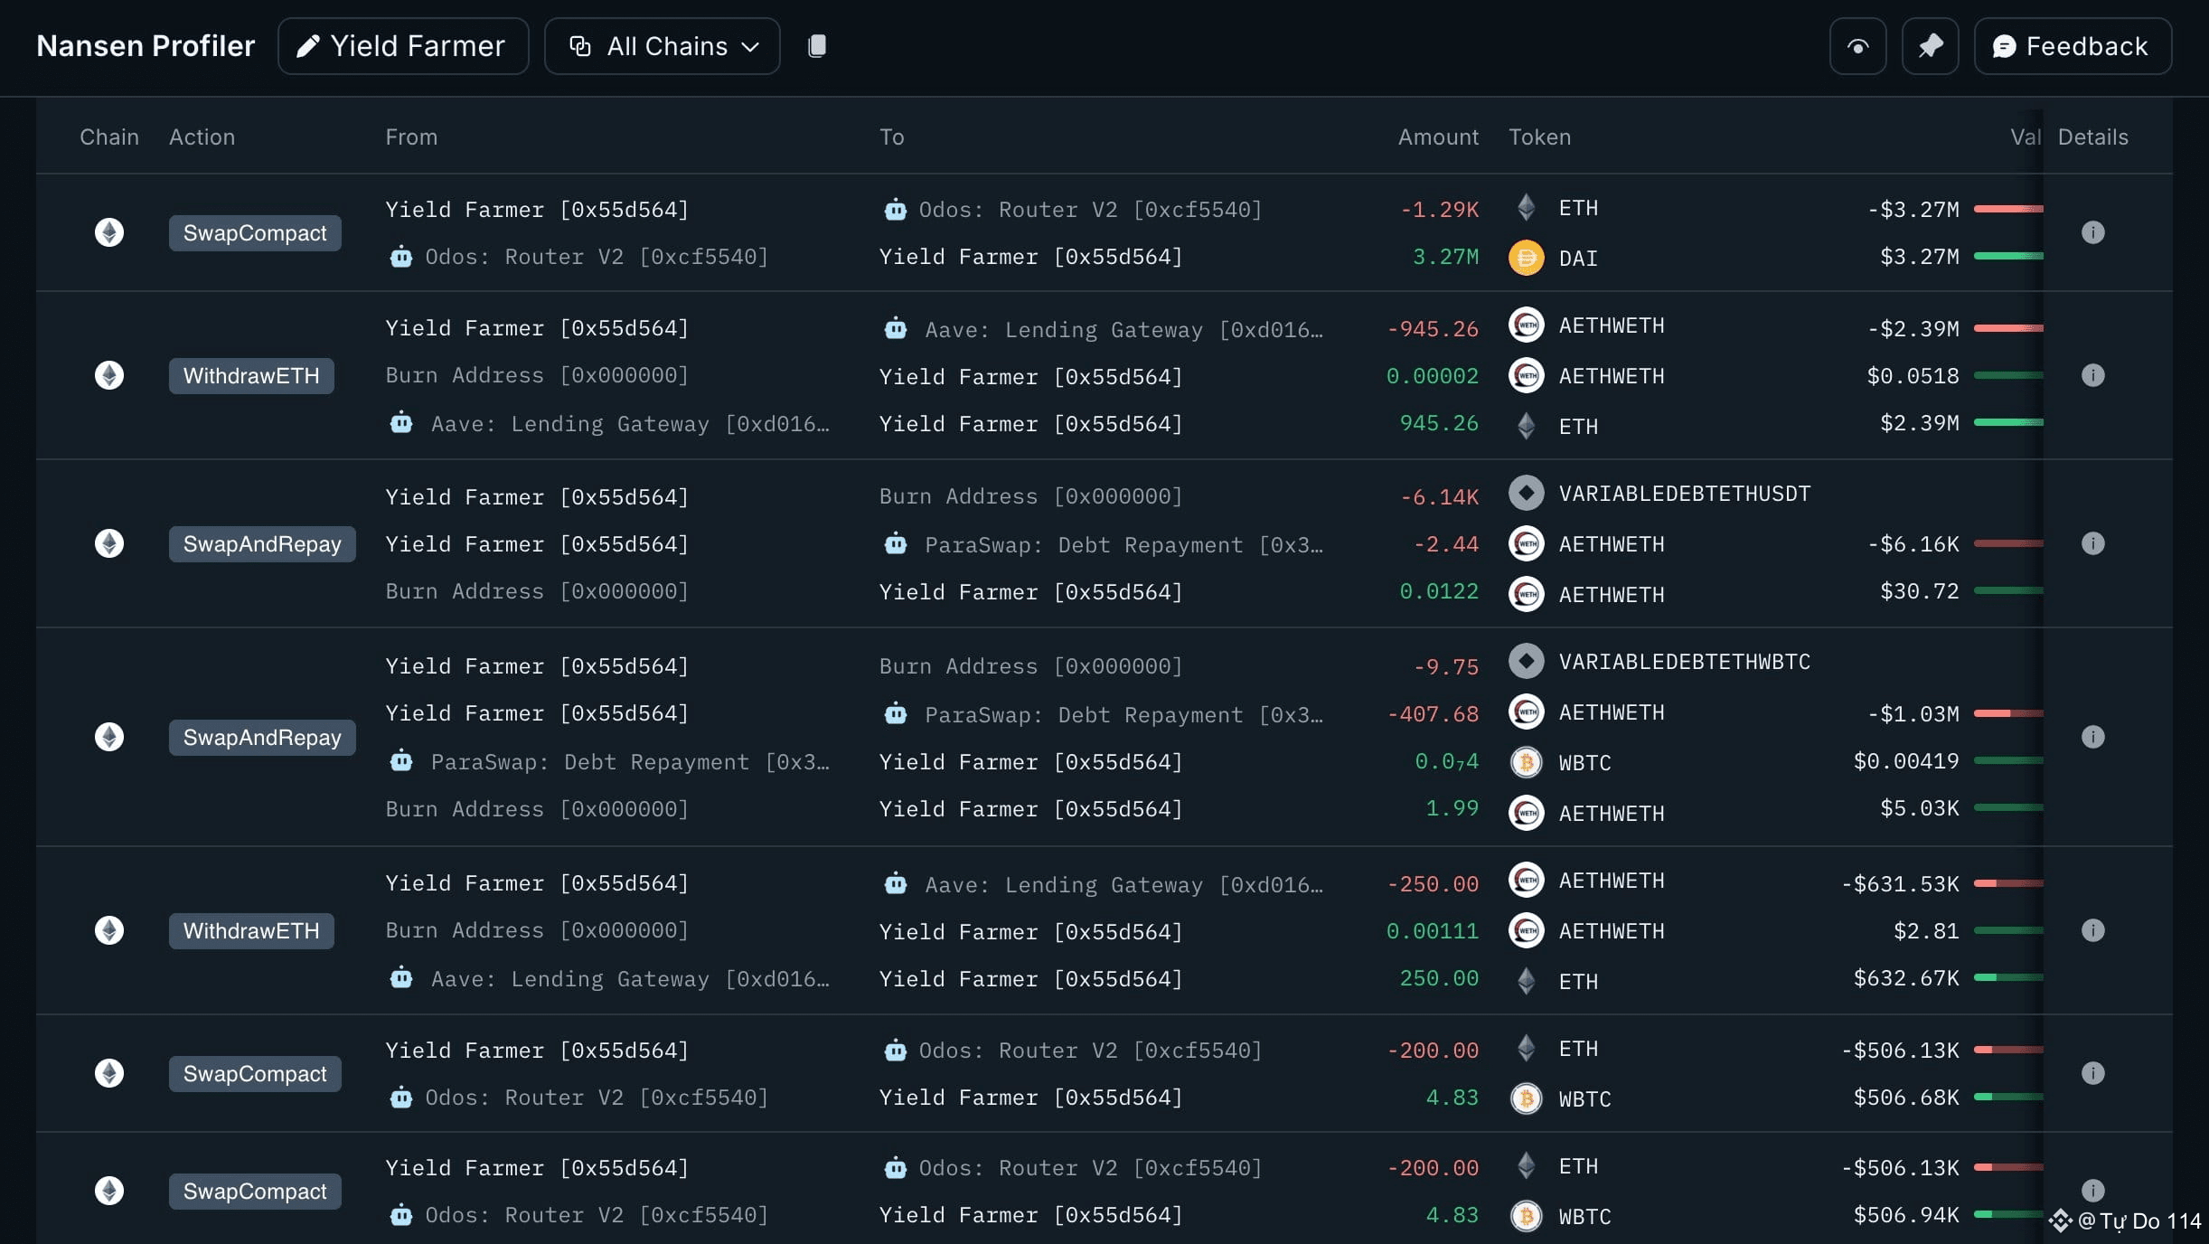The height and width of the screenshot is (1244, 2209).
Task: Click the 3.27M DAI amount
Action: (1445, 257)
